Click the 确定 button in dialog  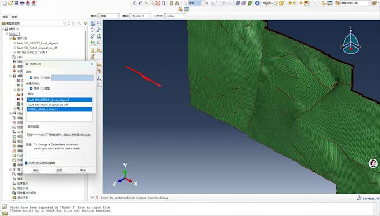(36, 170)
